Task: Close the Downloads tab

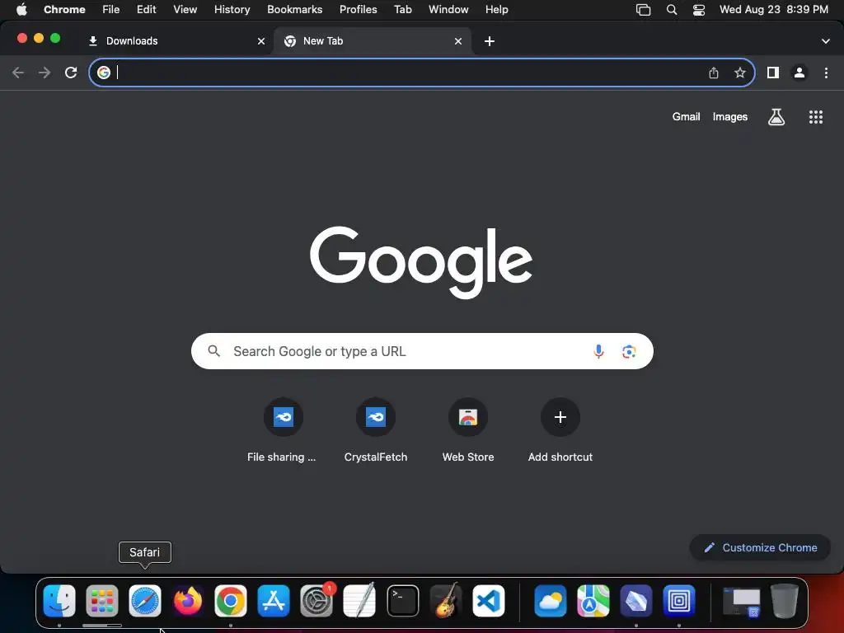Action: click(x=261, y=41)
